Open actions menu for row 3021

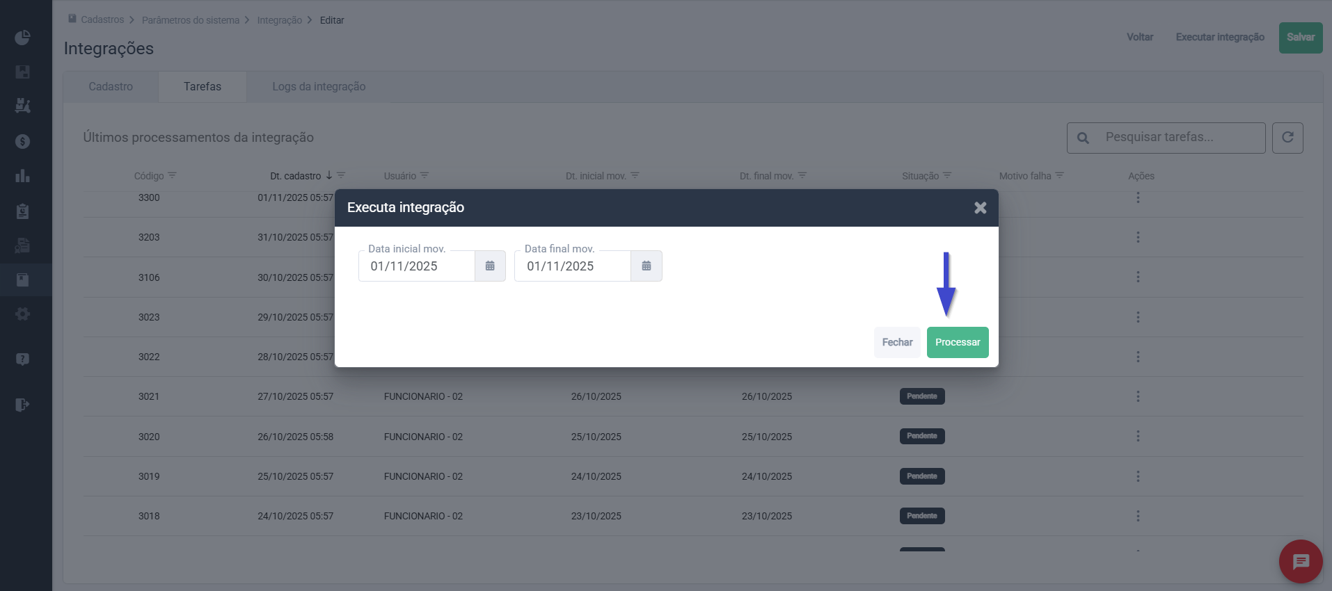(x=1138, y=396)
